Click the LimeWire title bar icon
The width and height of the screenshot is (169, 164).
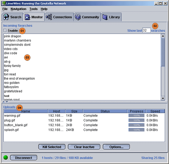click(x=3, y=3)
